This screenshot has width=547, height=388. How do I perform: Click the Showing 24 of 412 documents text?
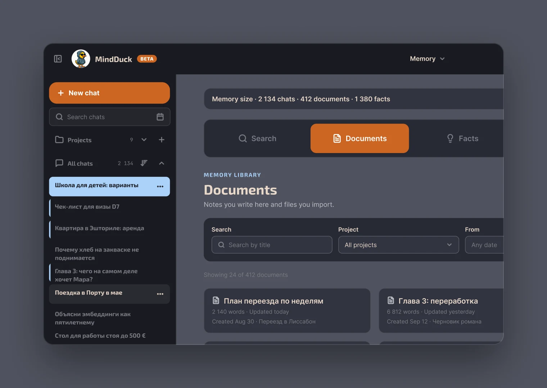click(246, 275)
